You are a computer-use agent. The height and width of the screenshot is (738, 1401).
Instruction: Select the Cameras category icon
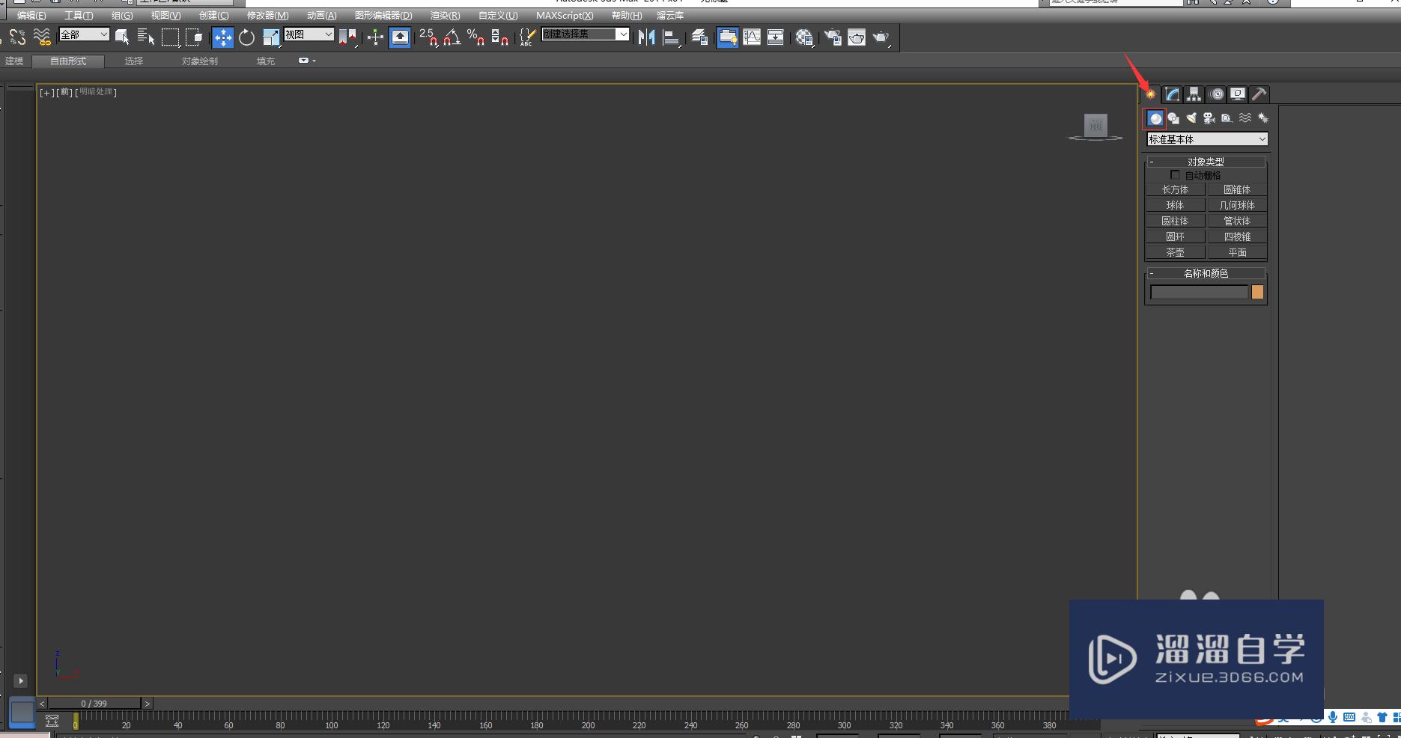[x=1209, y=118]
